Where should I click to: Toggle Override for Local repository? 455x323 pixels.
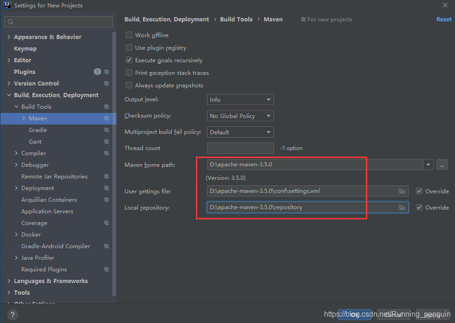pyautogui.click(x=419, y=207)
